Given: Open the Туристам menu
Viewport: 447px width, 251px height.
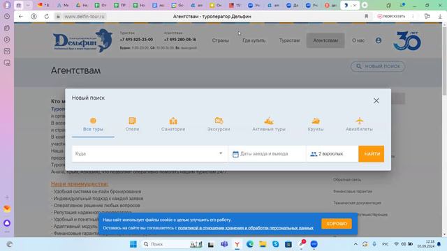Looking at the screenshot, I should click(x=289, y=40).
